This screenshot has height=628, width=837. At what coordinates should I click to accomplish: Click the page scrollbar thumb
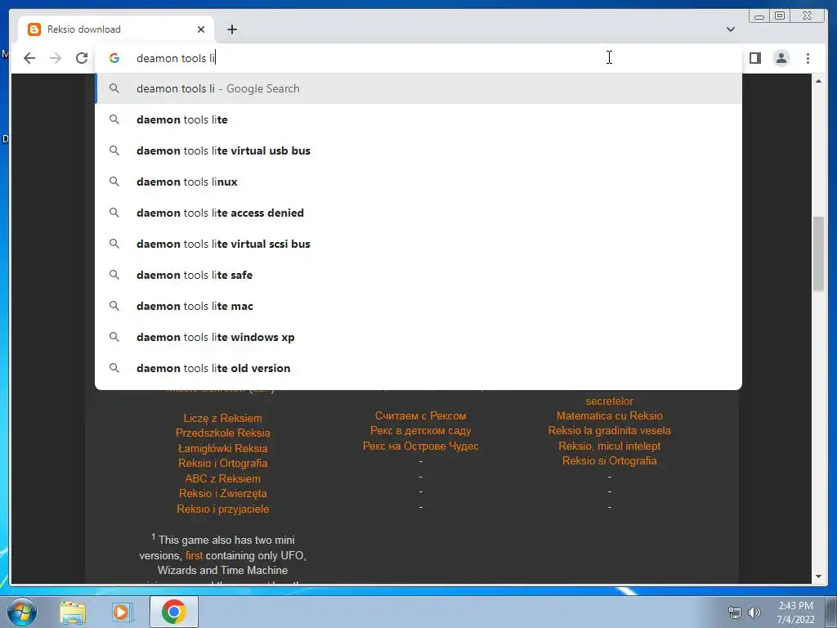click(x=818, y=253)
